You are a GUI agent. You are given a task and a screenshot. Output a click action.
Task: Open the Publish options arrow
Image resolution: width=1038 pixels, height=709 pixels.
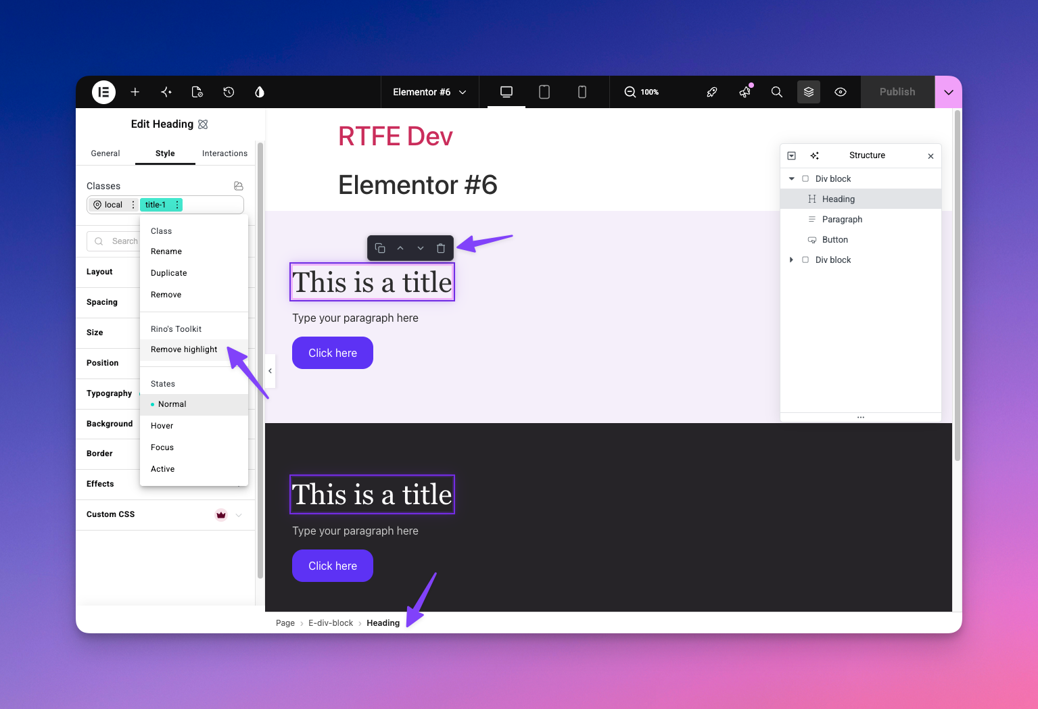coord(949,92)
